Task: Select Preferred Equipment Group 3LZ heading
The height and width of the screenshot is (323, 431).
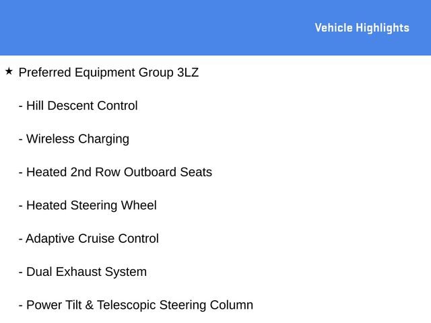Action: [108, 72]
